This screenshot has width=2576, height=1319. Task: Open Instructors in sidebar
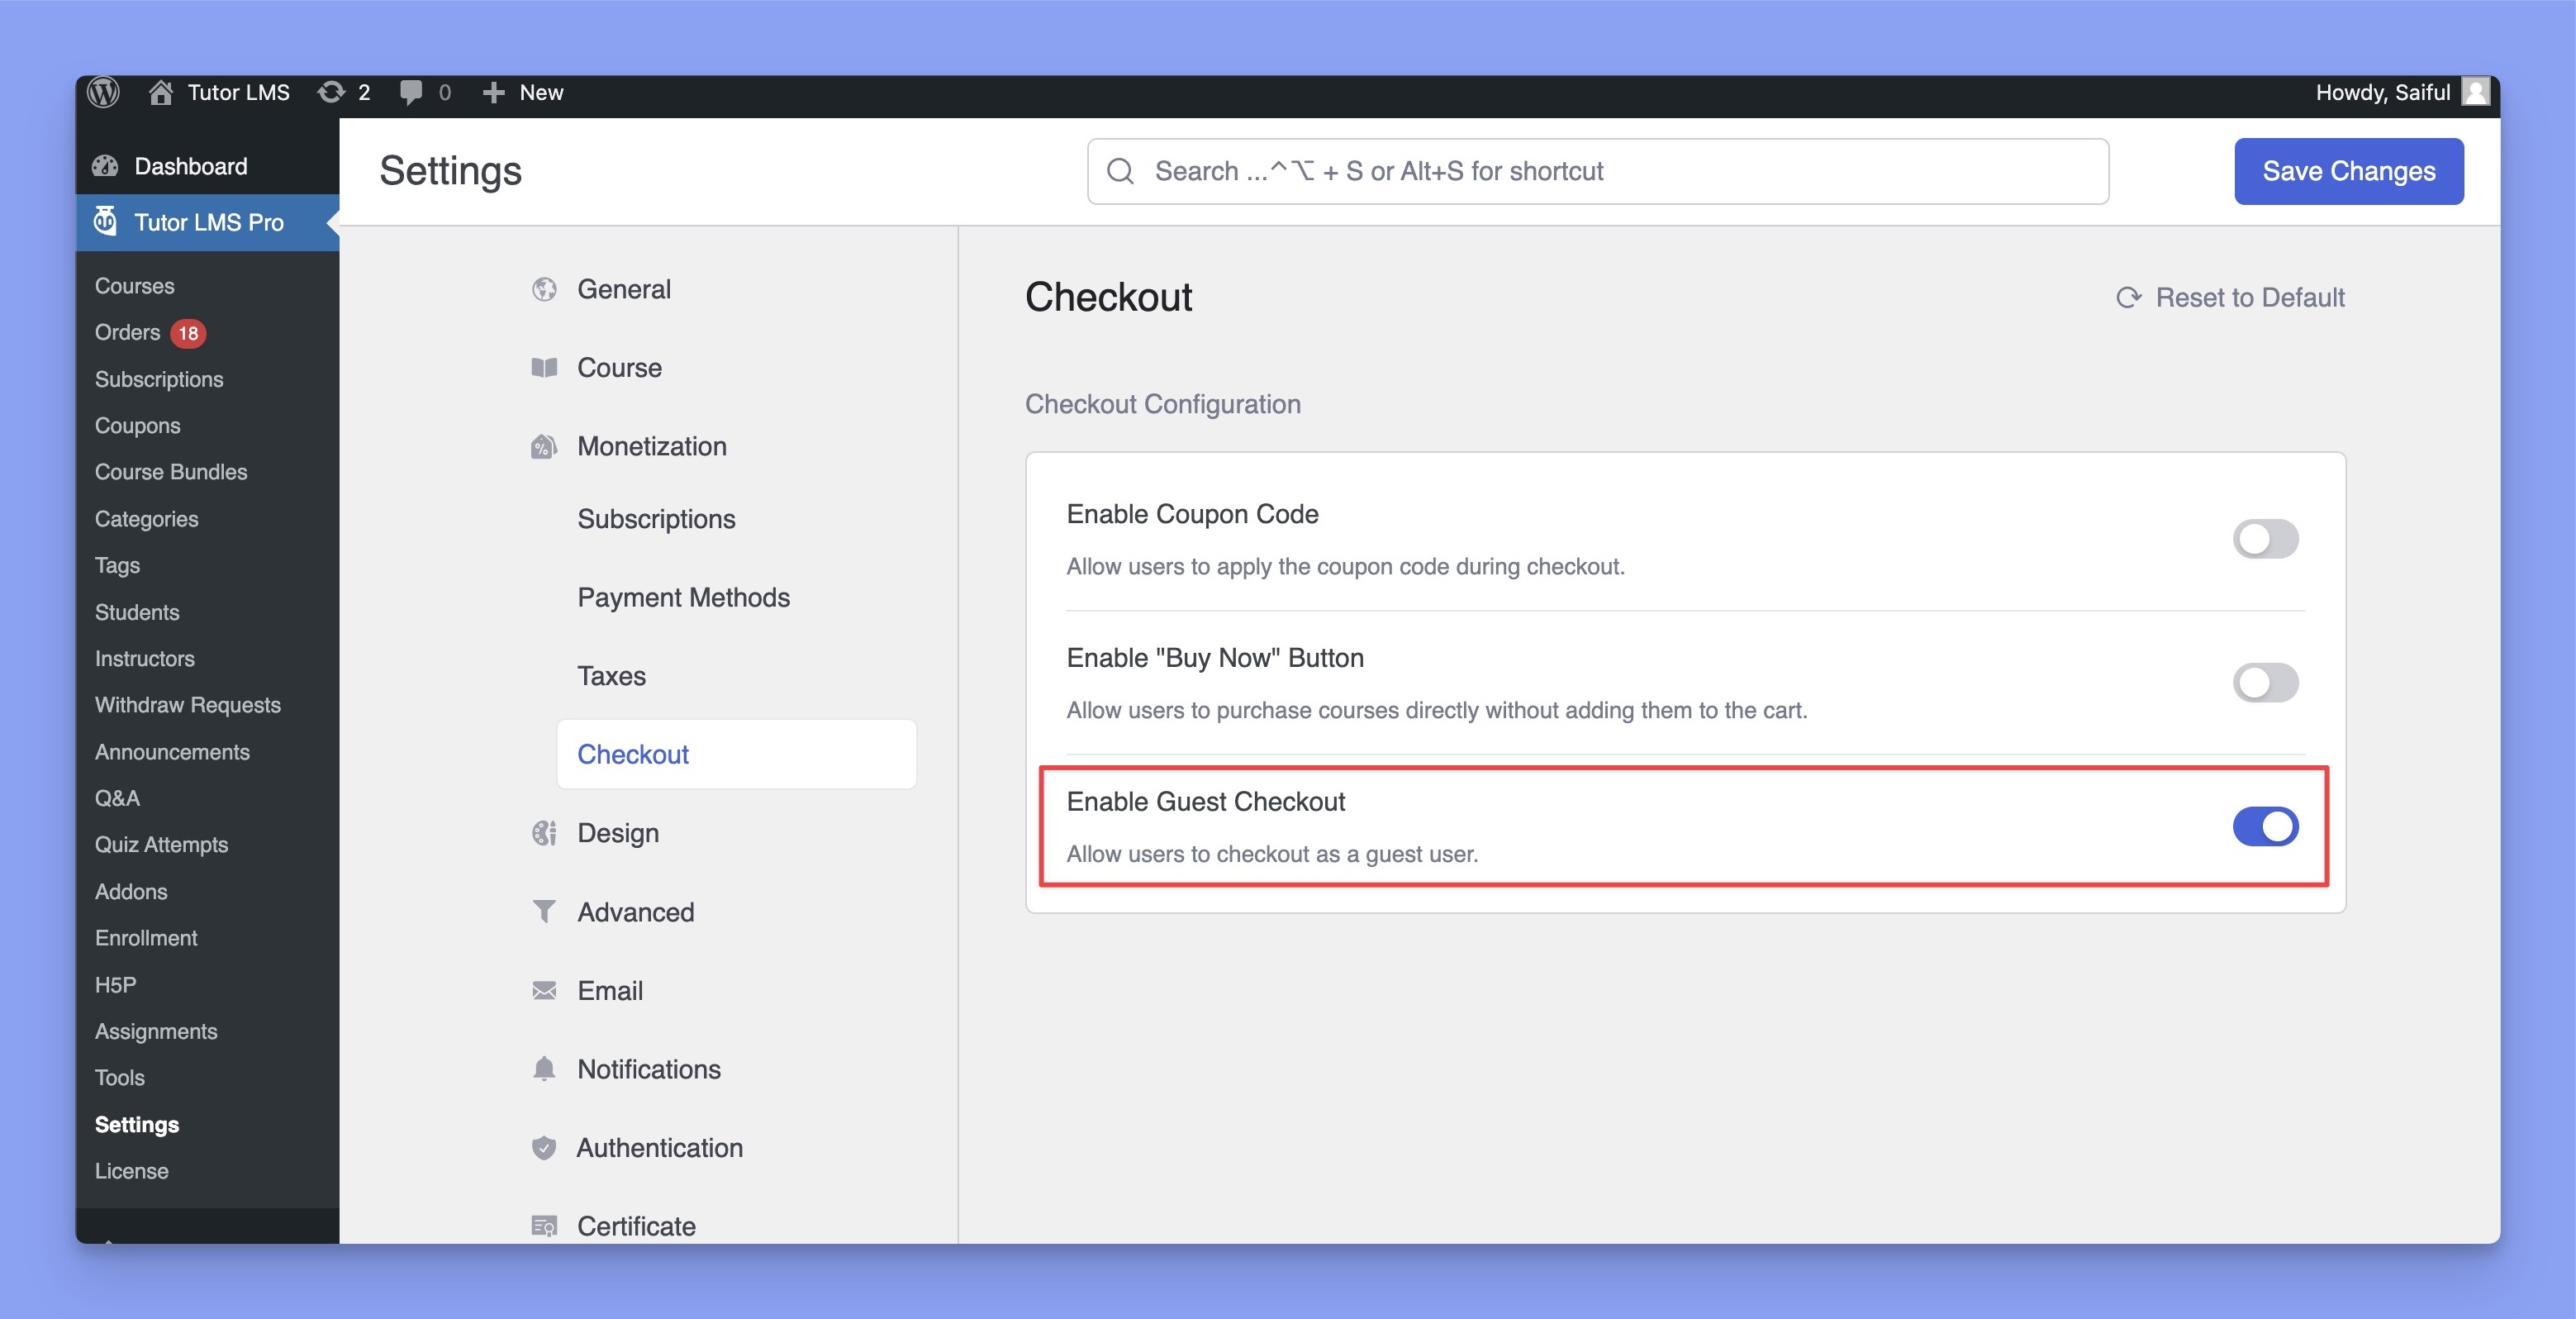point(144,658)
